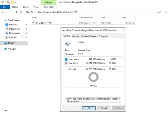Click the '5/22/2020 5:11 AM' date cell
168x134 pixels.
(x=88, y=23)
